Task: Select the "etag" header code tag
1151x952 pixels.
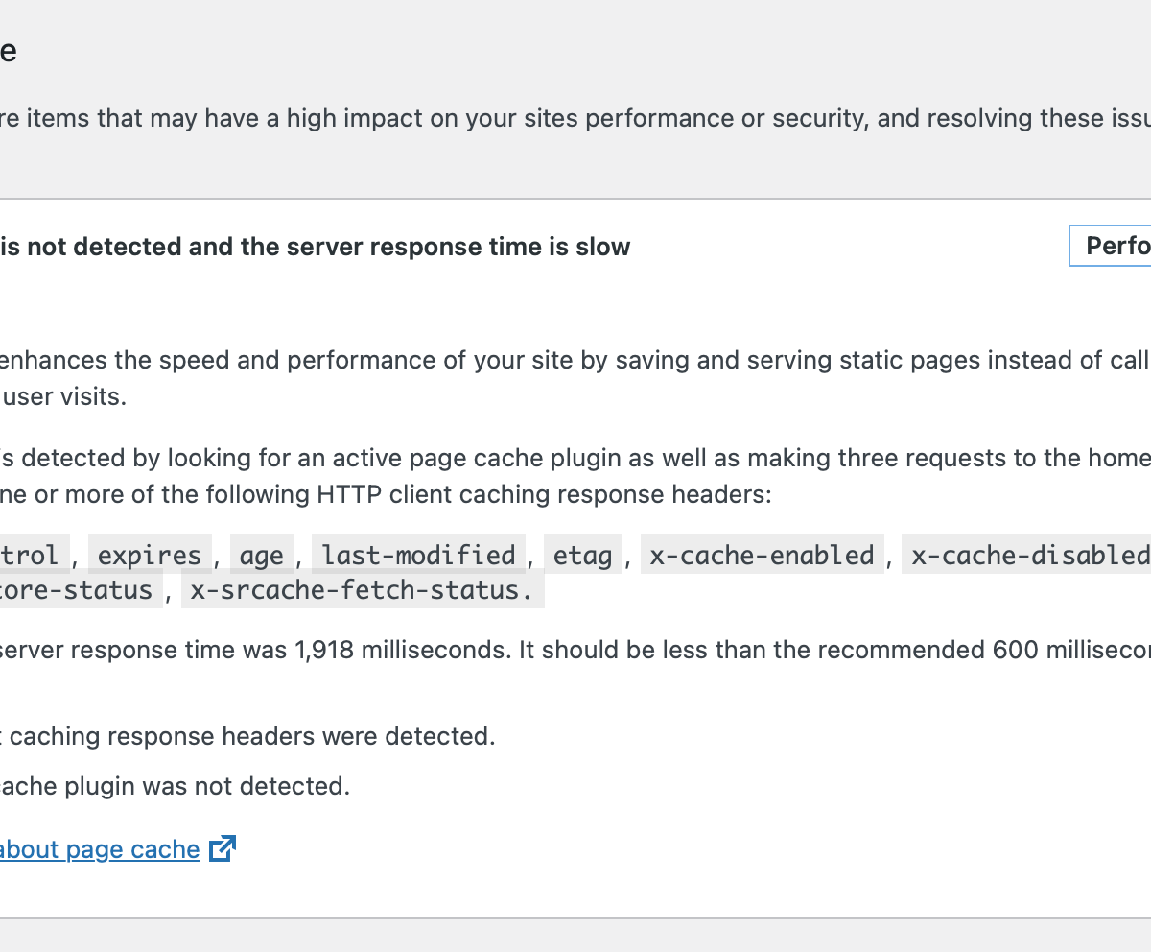Action: click(x=583, y=555)
